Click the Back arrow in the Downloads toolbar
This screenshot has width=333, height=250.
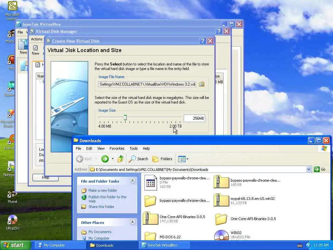coord(80,159)
